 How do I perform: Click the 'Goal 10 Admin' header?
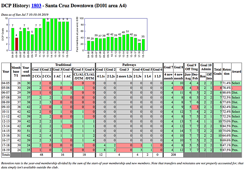206,67
